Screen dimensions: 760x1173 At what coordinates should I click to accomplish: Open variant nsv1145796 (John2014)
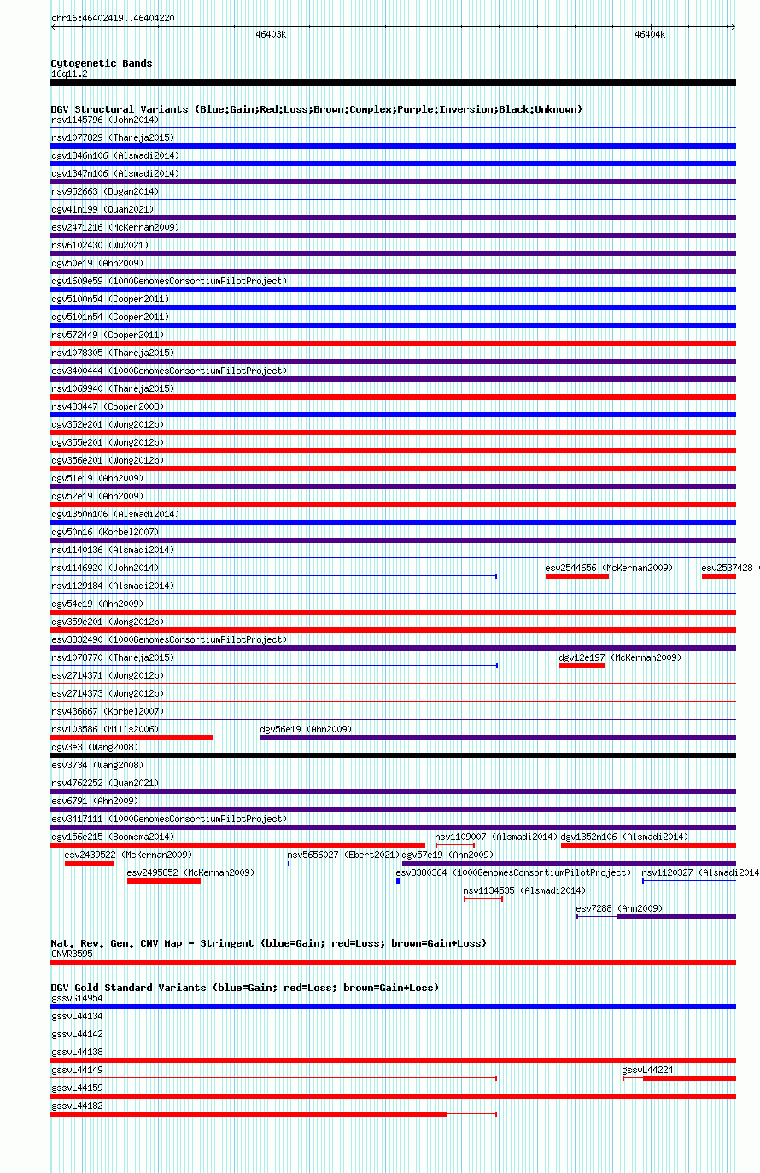click(105, 120)
